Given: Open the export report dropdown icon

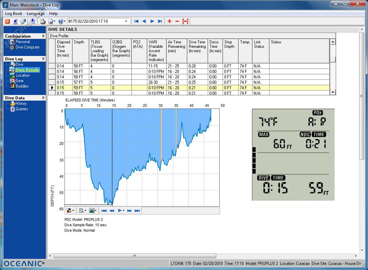Looking at the screenshot, I should coord(52,21).
